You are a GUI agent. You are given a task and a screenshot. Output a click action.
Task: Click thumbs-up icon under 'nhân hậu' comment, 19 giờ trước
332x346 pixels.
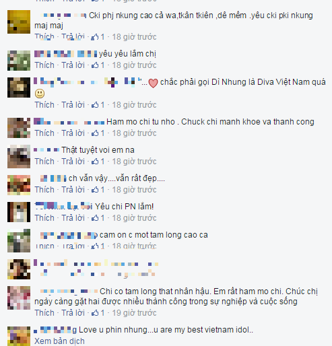(95, 313)
